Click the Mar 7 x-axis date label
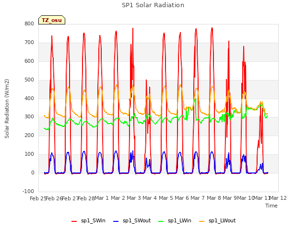Viewport: 307px width, 230px height. point(198,198)
